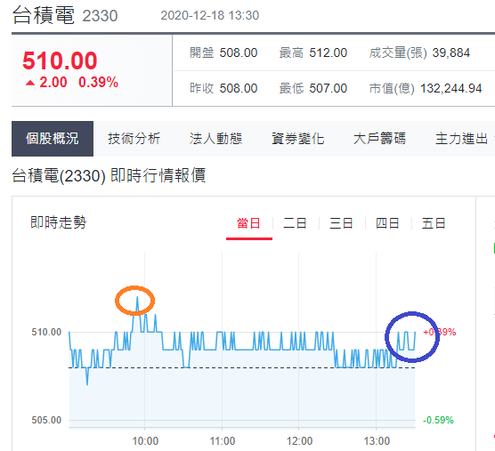Image resolution: width=495 pixels, height=451 pixels.
Task: Click the 0.39% change value
Action: point(98,83)
